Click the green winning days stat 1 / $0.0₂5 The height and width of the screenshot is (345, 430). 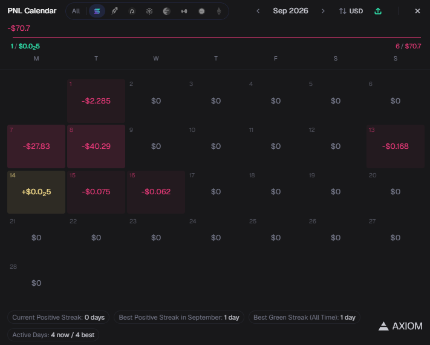click(x=25, y=47)
